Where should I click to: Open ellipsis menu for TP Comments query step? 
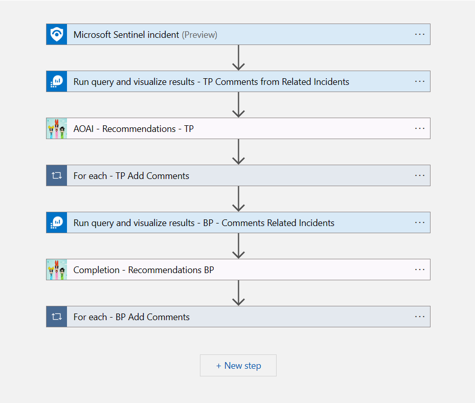(420, 81)
